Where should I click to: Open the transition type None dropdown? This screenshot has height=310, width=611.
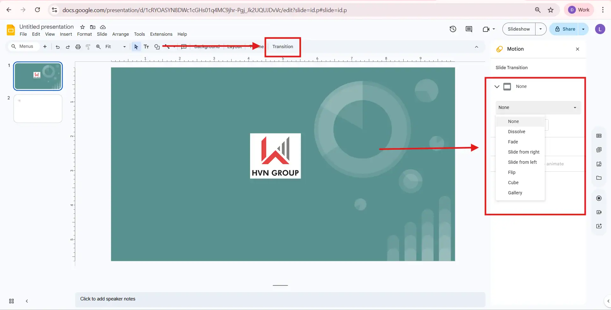(x=538, y=108)
